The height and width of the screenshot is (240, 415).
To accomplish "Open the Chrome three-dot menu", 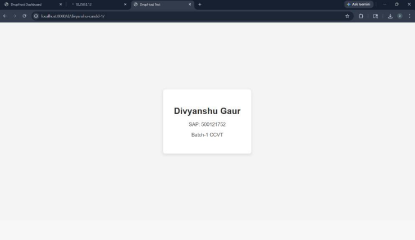I will point(409,16).
